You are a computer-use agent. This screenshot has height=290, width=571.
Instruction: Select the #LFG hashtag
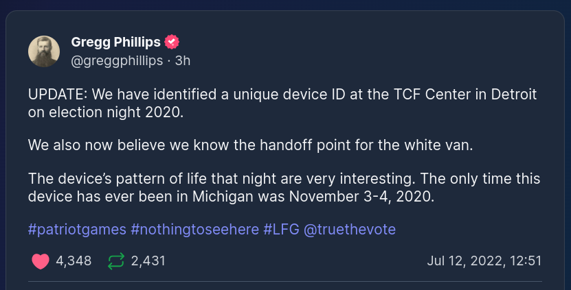[280, 230]
